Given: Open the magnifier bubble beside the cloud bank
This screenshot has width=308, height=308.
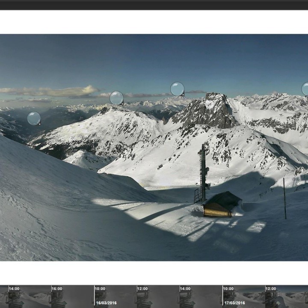Looking at the screenshot, I should click(x=117, y=98).
